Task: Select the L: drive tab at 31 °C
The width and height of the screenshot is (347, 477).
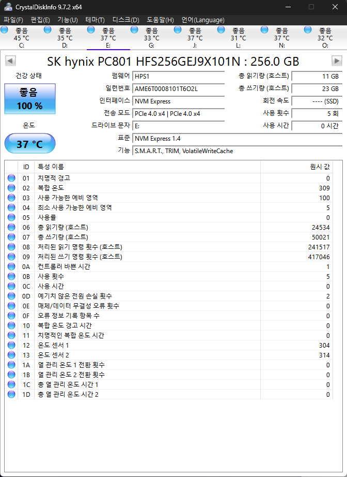Action: coord(239,38)
